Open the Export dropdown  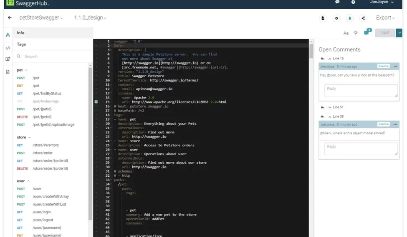pyautogui.click(x=385, y=17)
